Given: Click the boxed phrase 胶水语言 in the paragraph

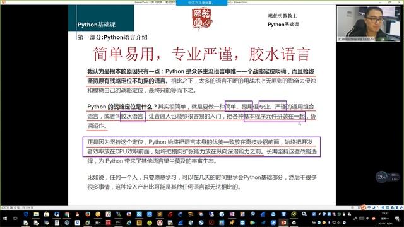Looking at the screenshot, I should pos(133,116).
